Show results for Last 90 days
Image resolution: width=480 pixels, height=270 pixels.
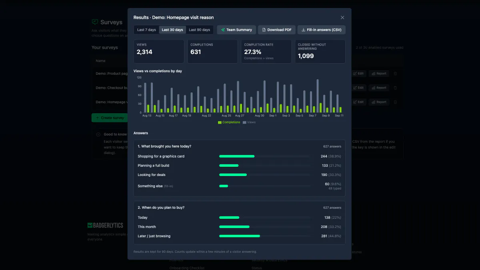pyautogui.click(x=200, y=30)
